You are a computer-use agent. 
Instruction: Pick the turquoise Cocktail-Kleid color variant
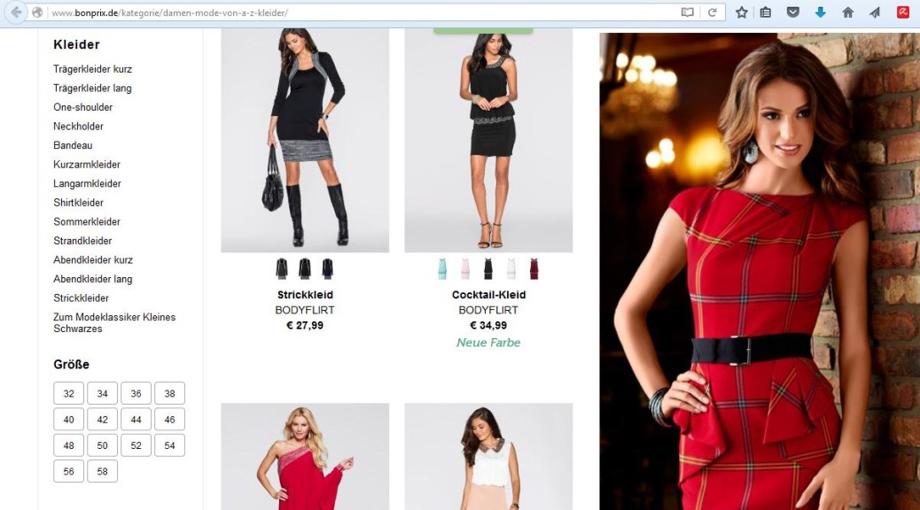(442, 269)
